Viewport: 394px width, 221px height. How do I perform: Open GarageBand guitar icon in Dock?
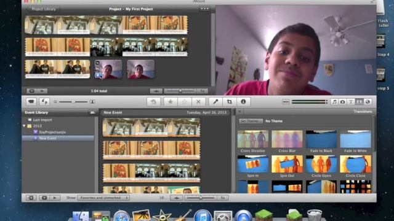183,215
